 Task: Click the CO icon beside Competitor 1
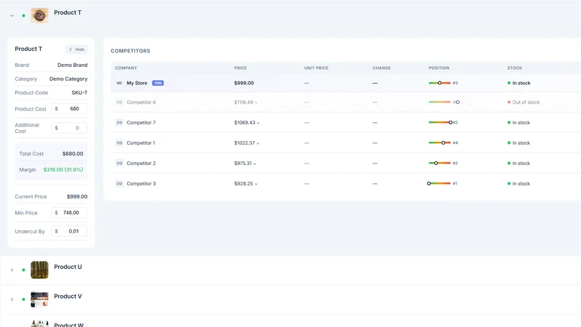point(119,142)
